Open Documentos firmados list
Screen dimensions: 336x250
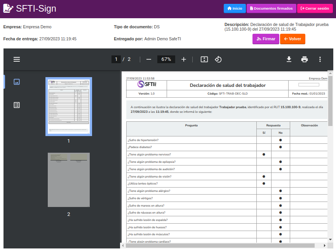click(271, 9)
